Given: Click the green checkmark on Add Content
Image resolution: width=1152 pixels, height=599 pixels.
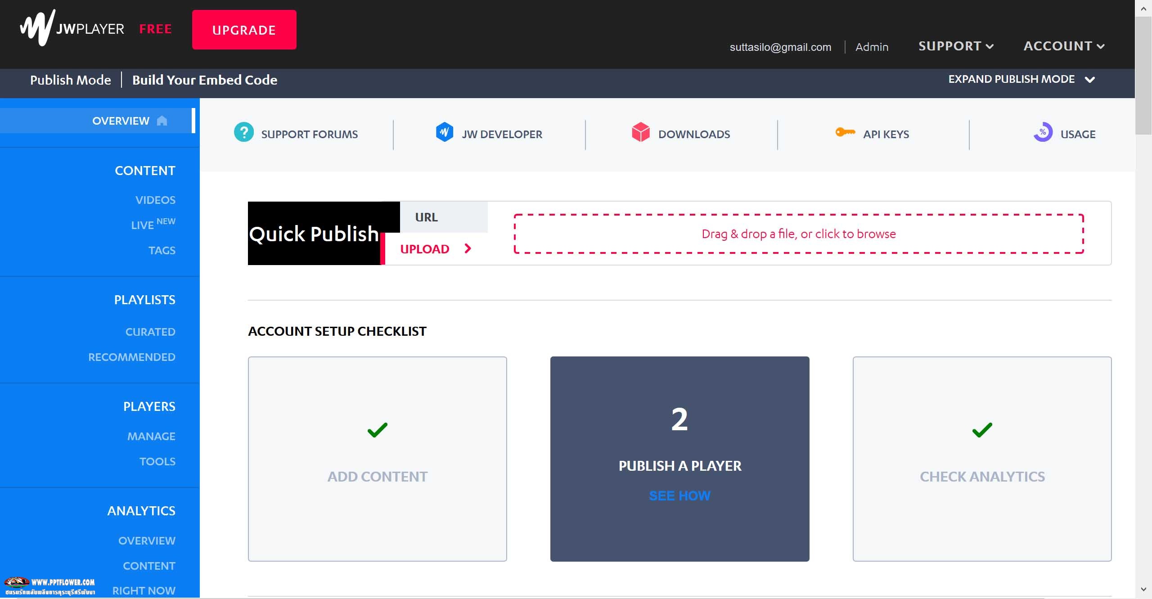Looking at the screenshot, I should pyautogui.click(x=377, y=430).
